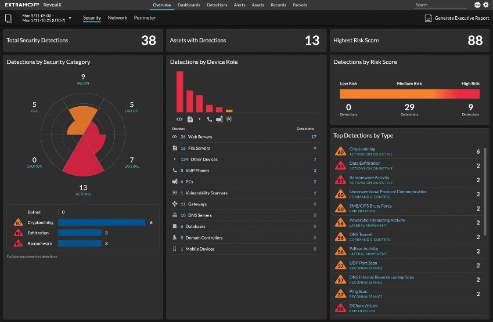The width and height of the screenshot is (493, 322).
Task: Click the DNS Servers icon in the devices list
Action: tap(175, 215)
